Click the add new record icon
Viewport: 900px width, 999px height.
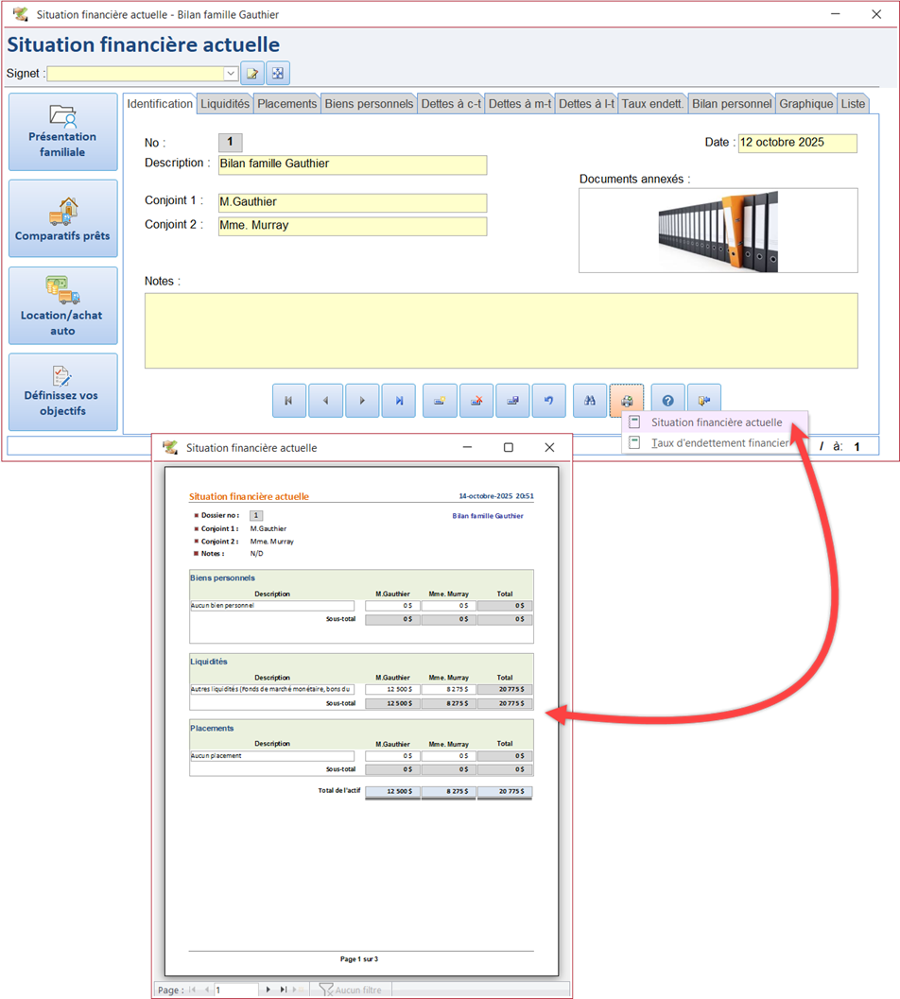point(440,401)
